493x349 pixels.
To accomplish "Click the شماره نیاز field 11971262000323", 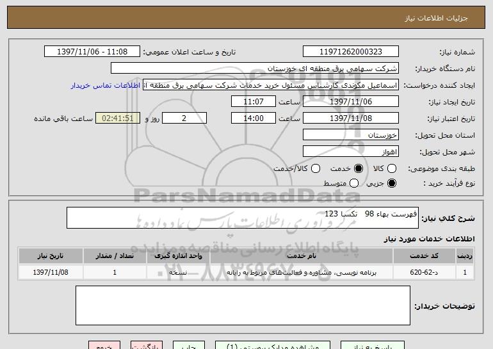I will pyautogui.click(x=350, y=52).
